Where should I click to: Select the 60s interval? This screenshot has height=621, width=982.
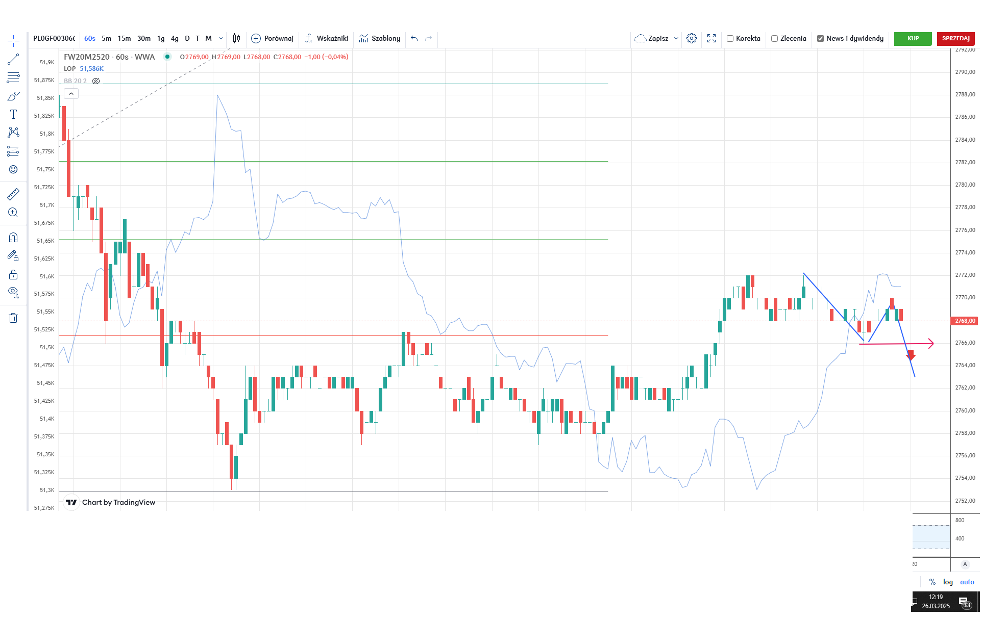click(90, 38)
